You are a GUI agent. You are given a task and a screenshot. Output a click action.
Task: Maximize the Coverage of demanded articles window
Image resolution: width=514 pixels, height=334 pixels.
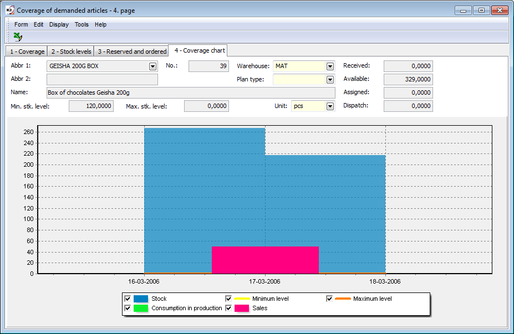pyautogui.click(x=481, y=11)
